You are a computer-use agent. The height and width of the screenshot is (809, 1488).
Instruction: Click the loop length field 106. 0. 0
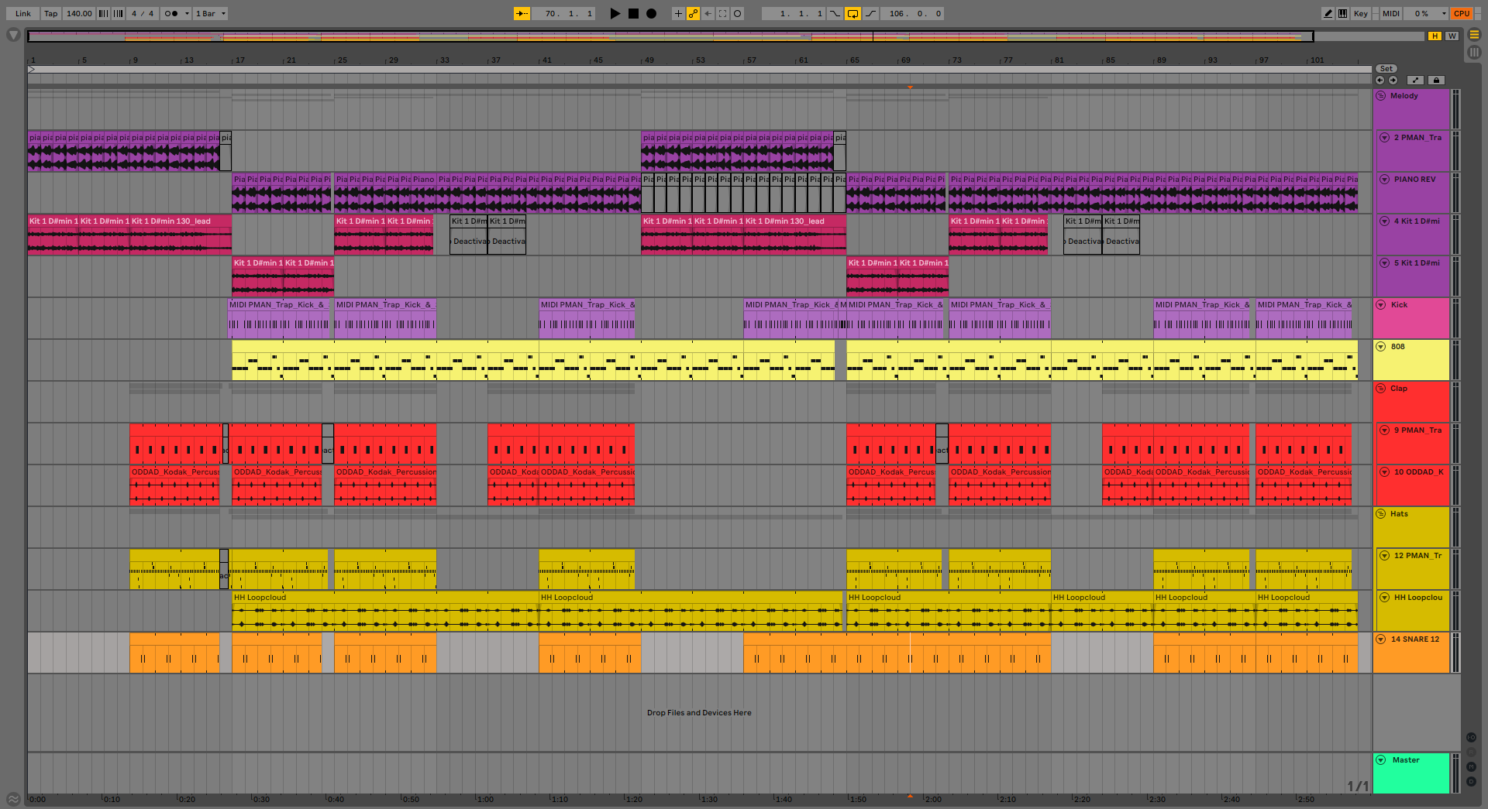point(913,13)
